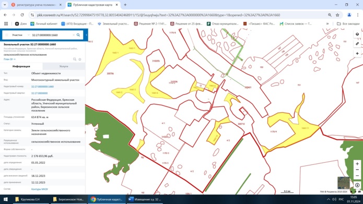Screen dimensions: 363x204
Task: Clear the search field with X
Action: (x=74, y=35)
